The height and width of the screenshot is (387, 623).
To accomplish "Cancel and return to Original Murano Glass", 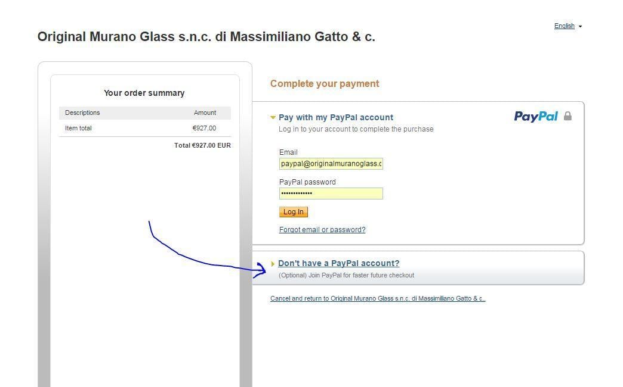I will click(378, 298).
